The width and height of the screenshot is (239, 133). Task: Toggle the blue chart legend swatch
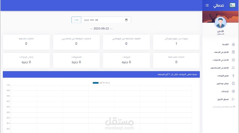coord(96,83)
